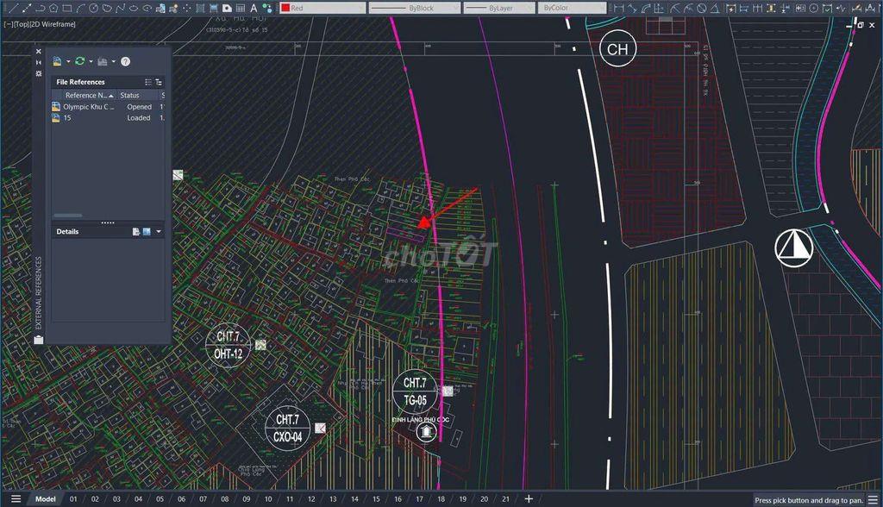Viewport: 883px width, 507px height.
Task: Select the Olympic Khu C reference row
Action: [x=108, y=106]
